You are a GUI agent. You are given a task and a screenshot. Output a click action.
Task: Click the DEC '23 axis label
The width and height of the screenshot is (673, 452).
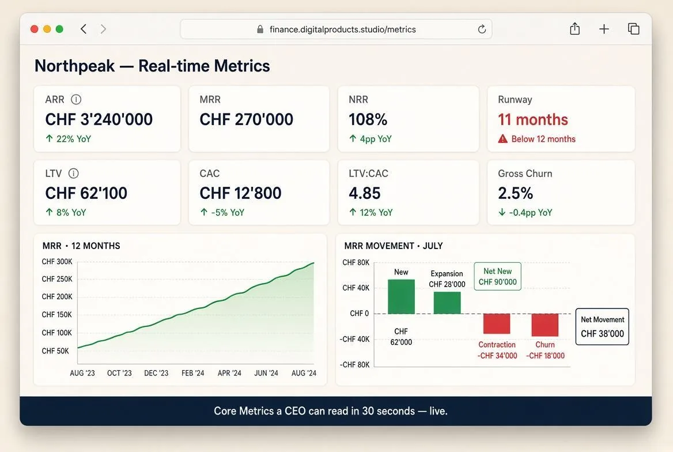[156, 373]
